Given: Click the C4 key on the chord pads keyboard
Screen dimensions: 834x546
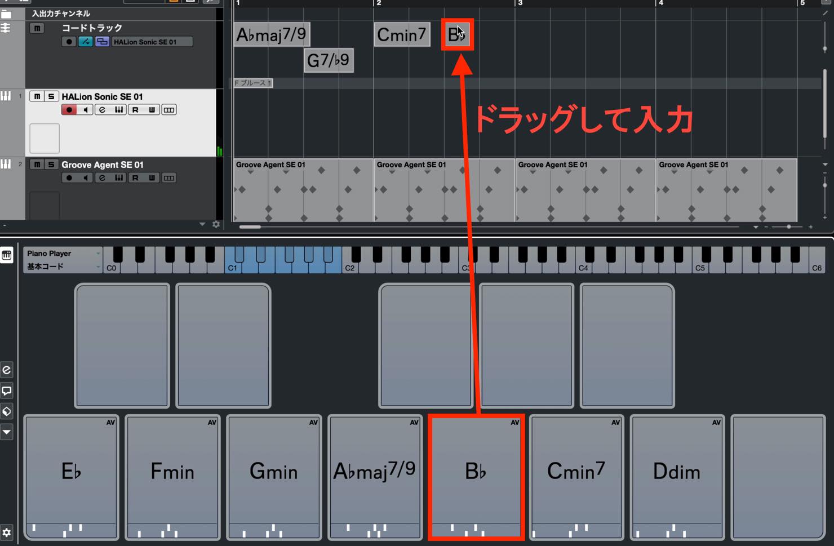Looking at the screenshot, I should tap(583, 268).
